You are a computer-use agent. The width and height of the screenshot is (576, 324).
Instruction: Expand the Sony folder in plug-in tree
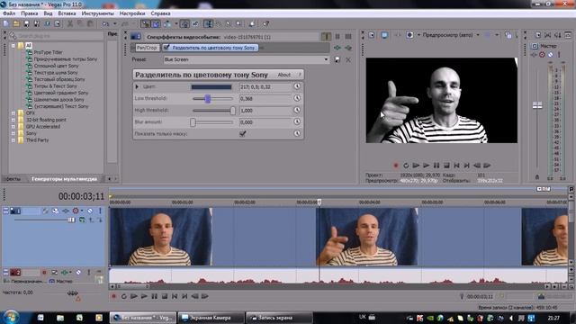[13, 133]
